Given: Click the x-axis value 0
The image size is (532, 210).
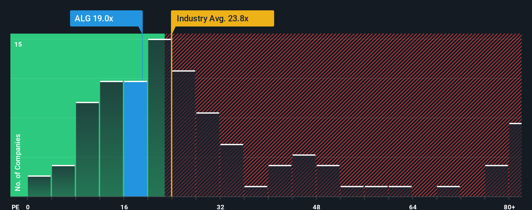Looking at the screenshot, I should [28, 207].
